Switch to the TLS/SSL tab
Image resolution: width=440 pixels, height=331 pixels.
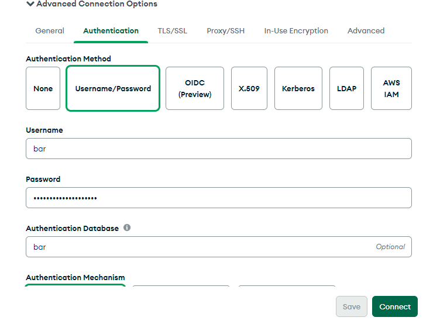(x=172, y=31)
